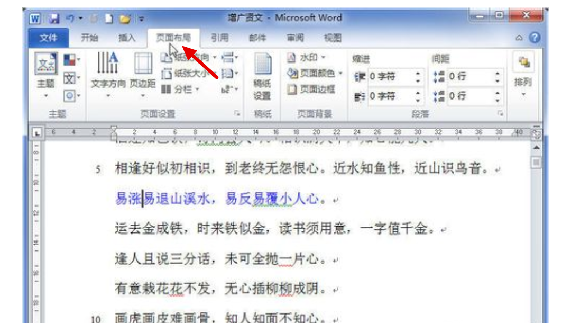The image size is (571, 323).
Task: Click the New blank document icon
Action: pyautogui.click(x=108, y=18)
